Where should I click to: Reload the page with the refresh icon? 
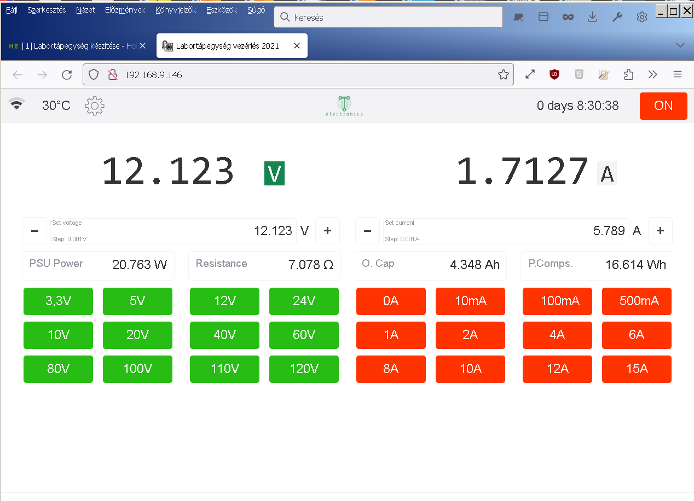(x=67, y=75)
